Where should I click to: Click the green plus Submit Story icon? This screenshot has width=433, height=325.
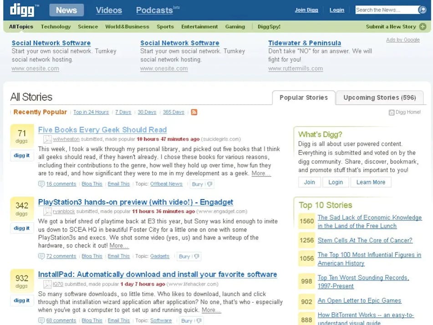click(423, 27)
